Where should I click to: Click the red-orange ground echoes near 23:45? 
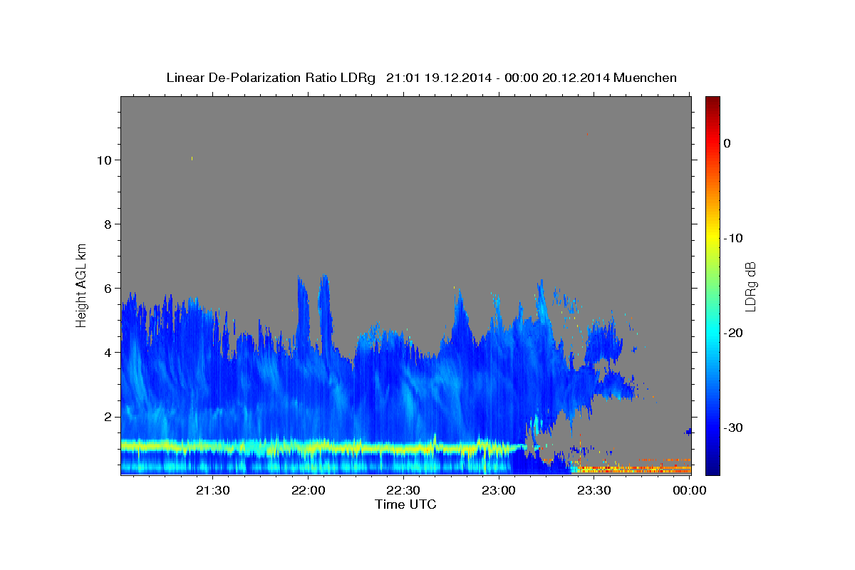click(634, 469)
